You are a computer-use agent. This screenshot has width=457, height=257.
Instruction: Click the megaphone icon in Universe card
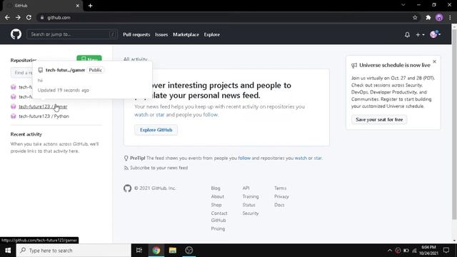tap(354, 65)
